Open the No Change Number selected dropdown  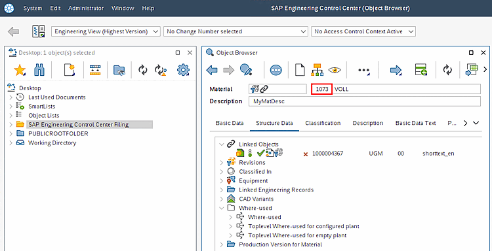[x=236, y=31]
